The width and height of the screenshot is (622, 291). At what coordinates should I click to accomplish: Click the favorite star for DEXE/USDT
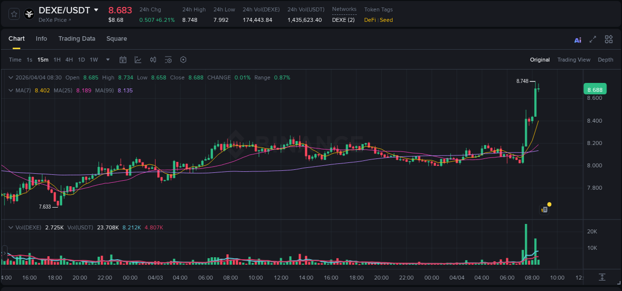13,14
